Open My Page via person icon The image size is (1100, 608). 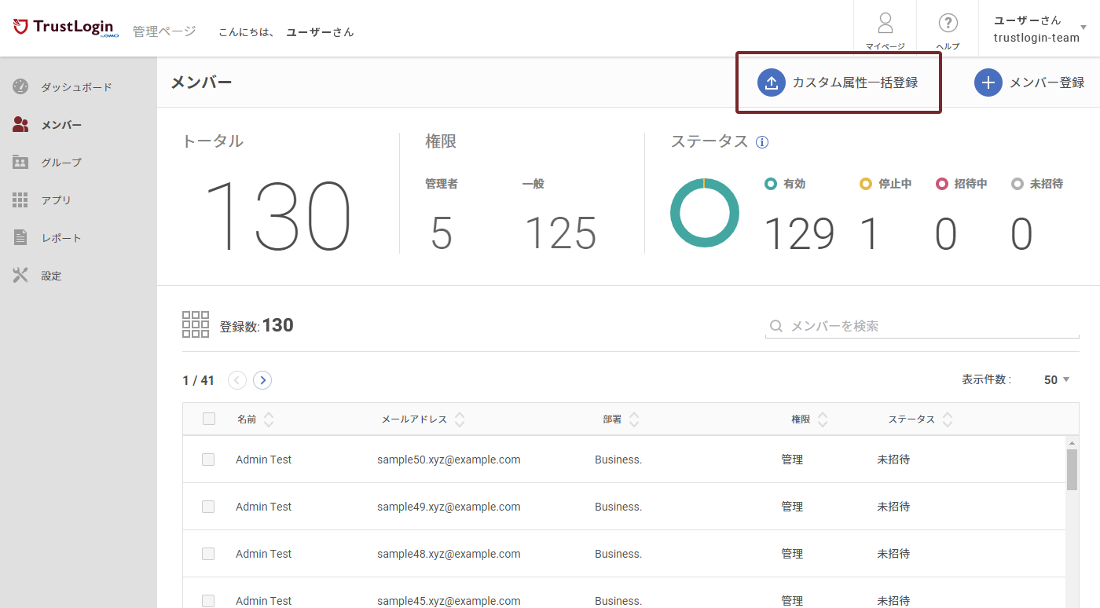[885, 23]
